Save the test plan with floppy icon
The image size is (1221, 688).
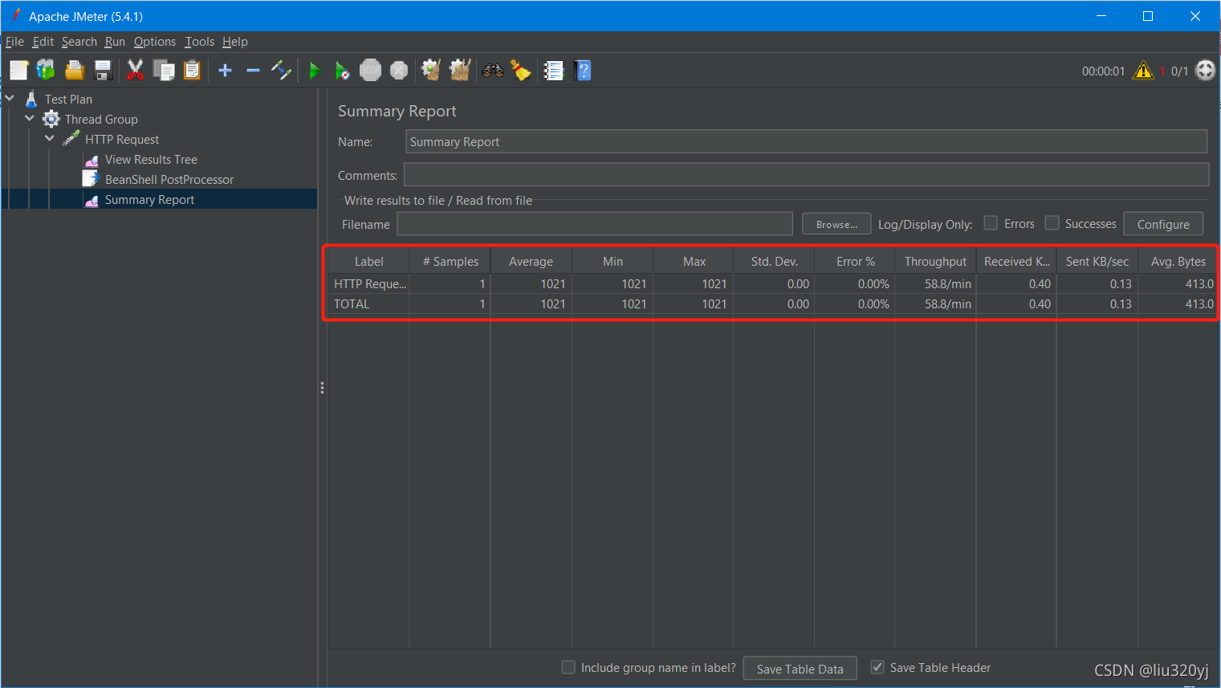[x=103, y=71]
